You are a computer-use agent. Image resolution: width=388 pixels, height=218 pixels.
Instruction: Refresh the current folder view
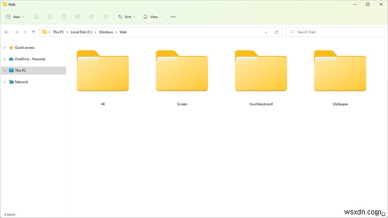click(x=276, y=32)
